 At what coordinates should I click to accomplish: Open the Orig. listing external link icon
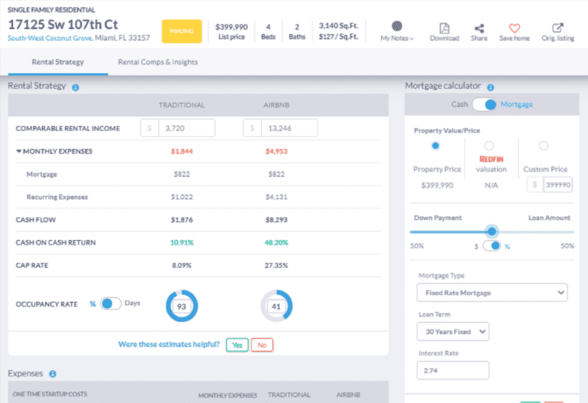tap(557, 27)
